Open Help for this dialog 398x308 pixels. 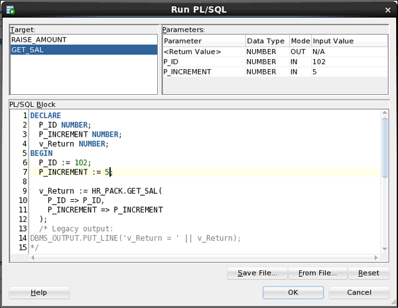39,293
